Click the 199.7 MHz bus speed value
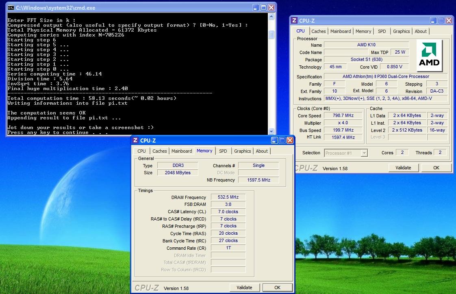 tap(343, 130)
